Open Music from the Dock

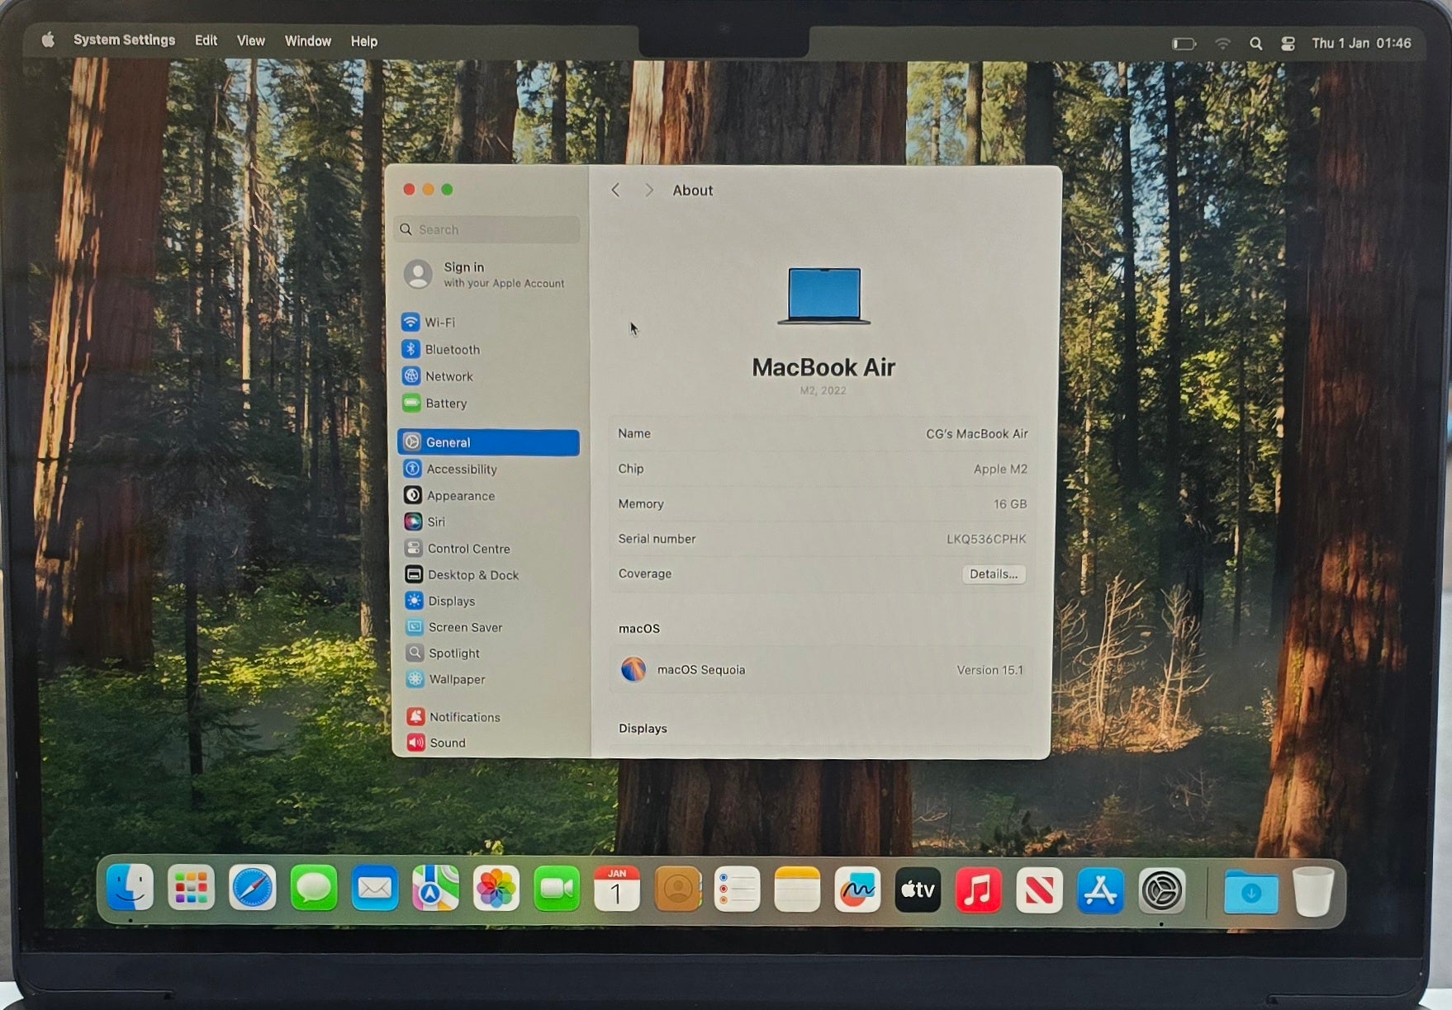pos(978,890)
